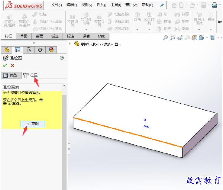Expand the Linear Pattern (线性阵列) dropdown arrow
This screenshot has height=190, width=223.
tap(149, 30)
